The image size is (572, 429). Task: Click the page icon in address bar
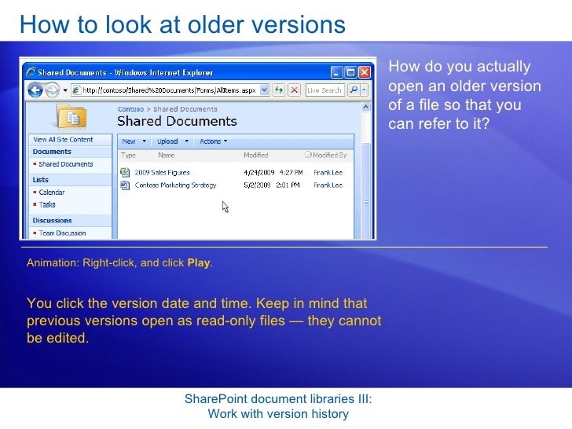coord(76,90)
